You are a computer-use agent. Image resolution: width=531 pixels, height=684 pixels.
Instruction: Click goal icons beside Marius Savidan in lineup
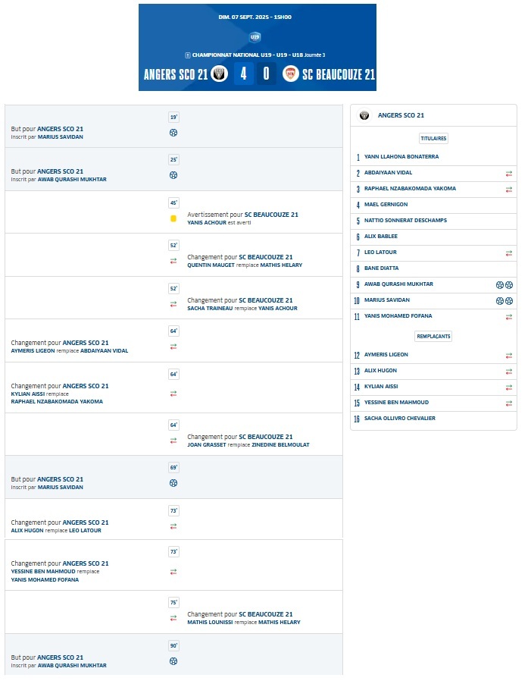pos(504,301)
